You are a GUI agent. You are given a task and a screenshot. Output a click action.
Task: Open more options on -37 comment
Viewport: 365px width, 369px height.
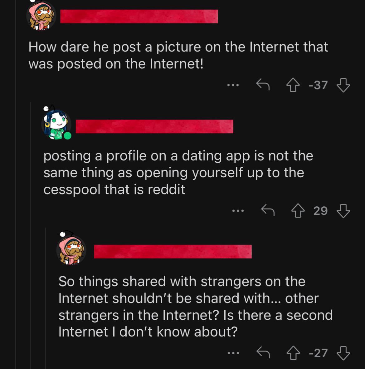[233, 85]
